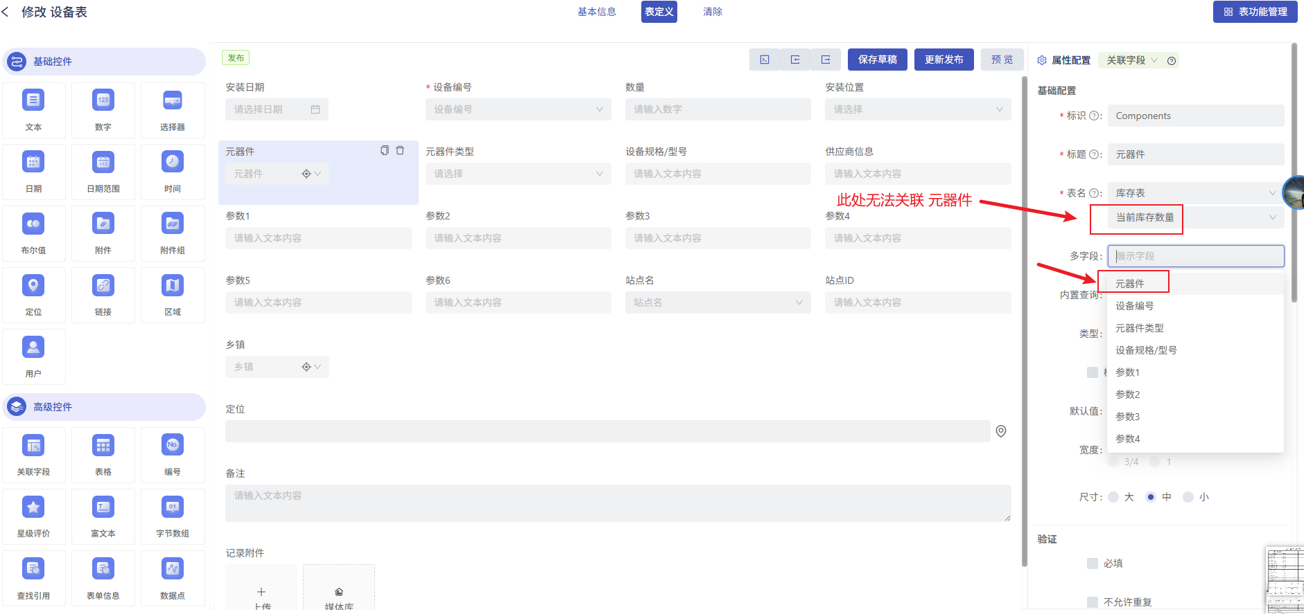Screen dimensions: 1304x614
Task: Open the 设备编号 dropdown in the form
Action: point(518,109)
